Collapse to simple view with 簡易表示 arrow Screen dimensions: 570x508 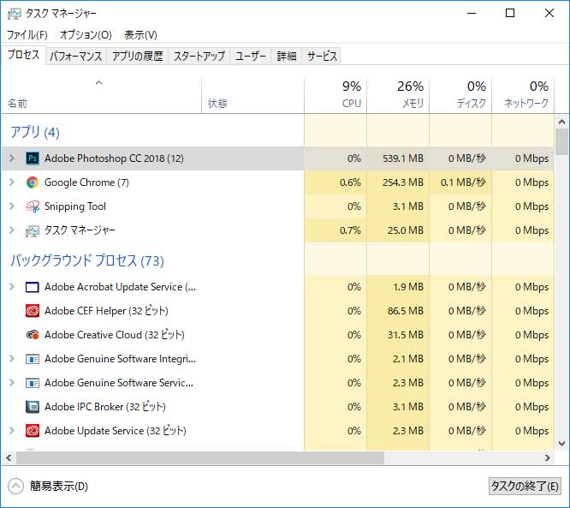(x=15, y=487)
